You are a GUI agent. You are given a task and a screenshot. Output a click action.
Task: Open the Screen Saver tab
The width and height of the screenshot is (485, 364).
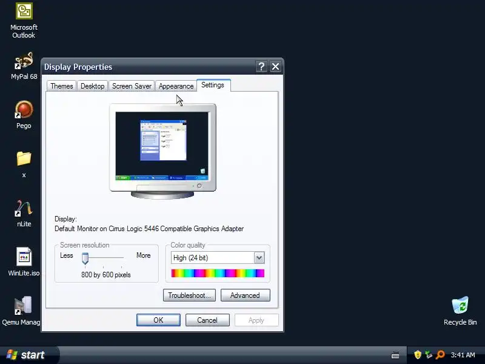[x=132, y=86]
